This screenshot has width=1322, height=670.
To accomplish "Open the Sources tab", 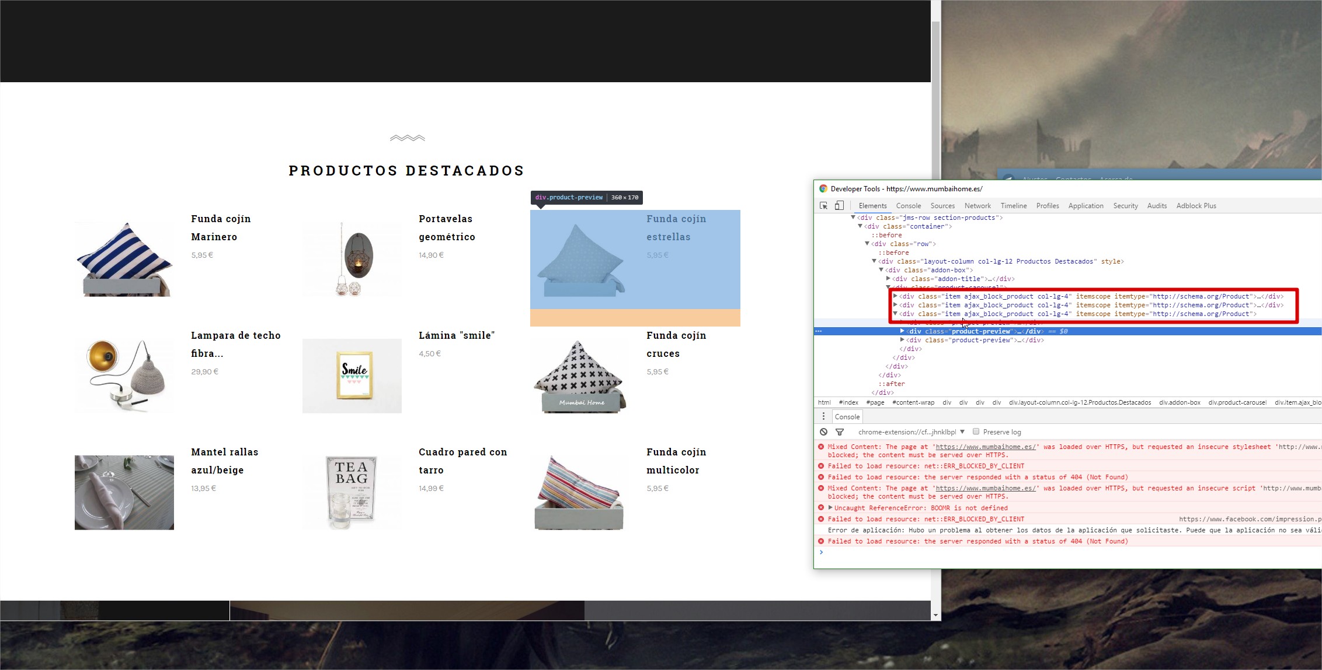I will (x=942, y=206).
